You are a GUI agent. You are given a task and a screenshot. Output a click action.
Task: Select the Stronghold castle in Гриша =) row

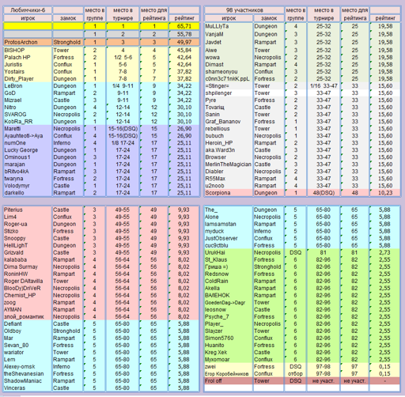(x=268, y=267)
